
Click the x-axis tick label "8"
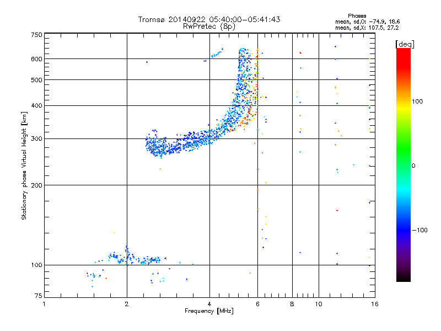point(292,304)
